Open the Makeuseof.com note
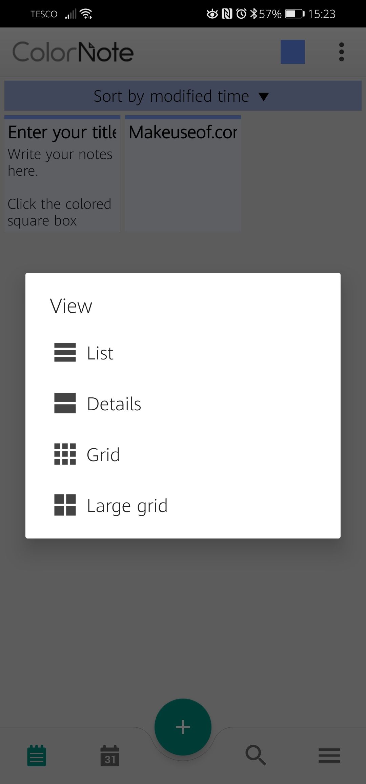Screen dimensions: 366x784 (183, 174)
